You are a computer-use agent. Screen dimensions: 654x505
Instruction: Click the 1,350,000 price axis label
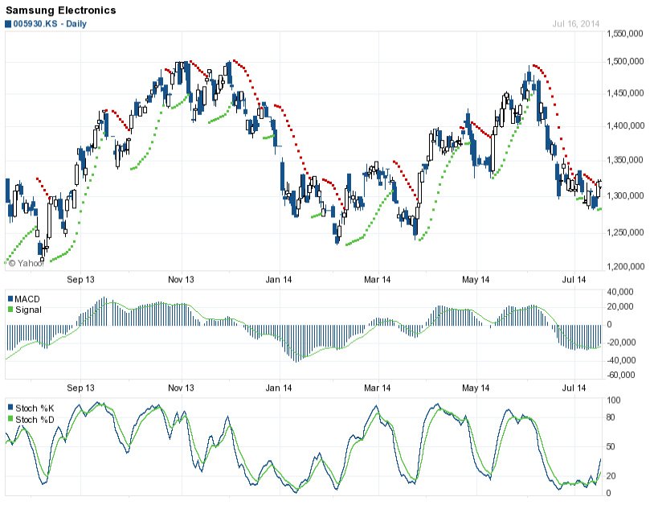[x=625, y=160]
